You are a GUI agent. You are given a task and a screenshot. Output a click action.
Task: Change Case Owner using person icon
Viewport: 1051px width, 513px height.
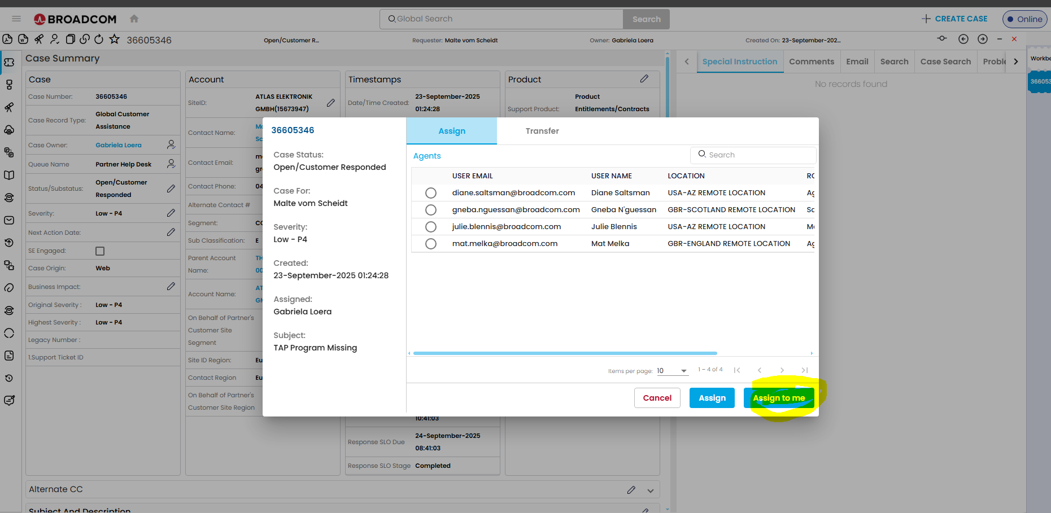(x=171, y=144)
